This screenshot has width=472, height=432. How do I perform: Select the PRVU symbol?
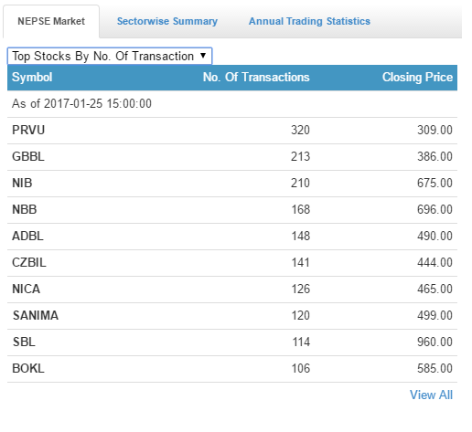28,131
